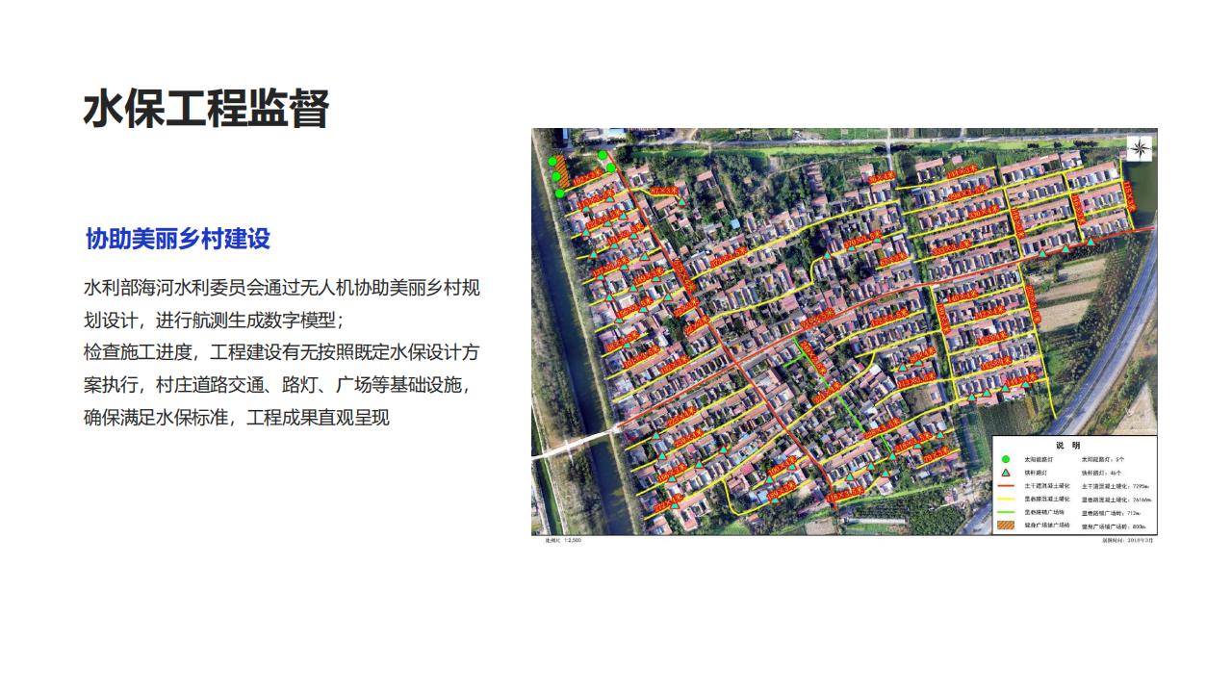Select the triangle iron-pole lamp legend symbol
Image resolution: width=1232 pixels, height=693 pixels.
tap(1005, 474)
